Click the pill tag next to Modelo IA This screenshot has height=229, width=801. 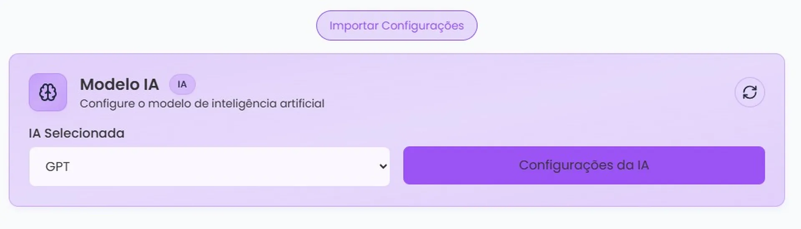[182, 84]
